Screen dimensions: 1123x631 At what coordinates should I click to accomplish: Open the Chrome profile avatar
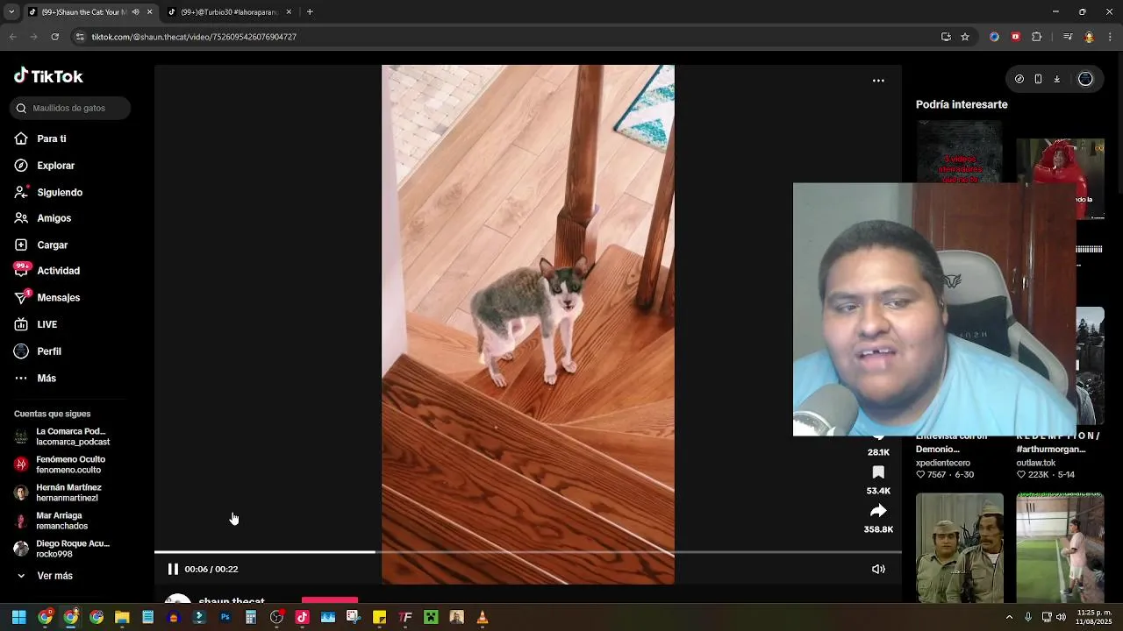[1089, 37]
